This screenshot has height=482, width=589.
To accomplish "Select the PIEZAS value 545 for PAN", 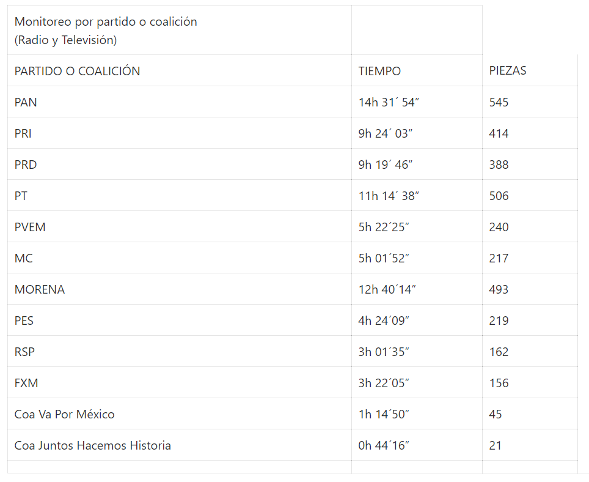I will [499, 102].
